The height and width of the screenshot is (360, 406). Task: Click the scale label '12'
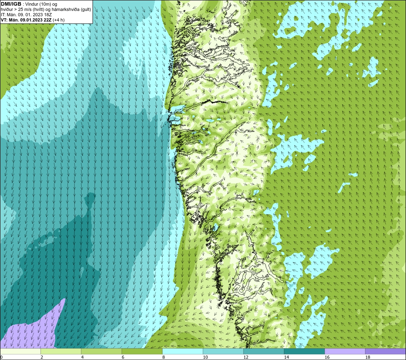pos(246,357)
